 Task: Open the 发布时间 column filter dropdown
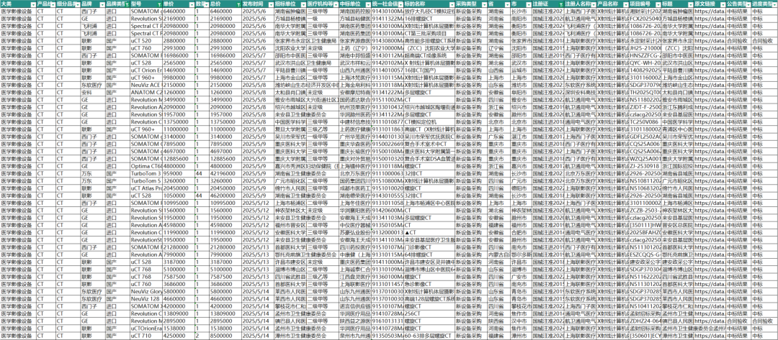point(270,4)
